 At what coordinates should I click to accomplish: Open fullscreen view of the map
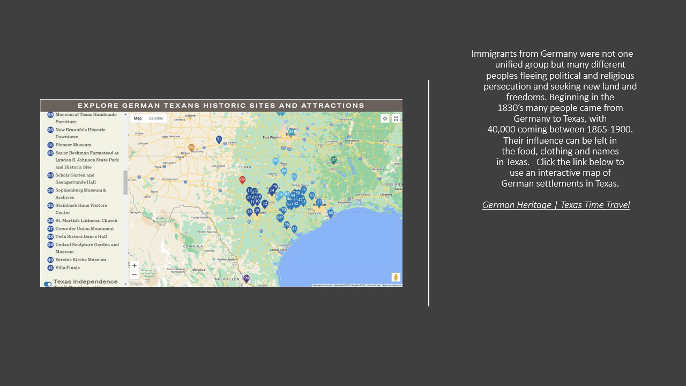[x=396, y=118]
